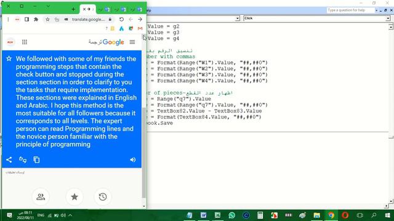The width and height of the screenshot is (394, 221).
Task: Bookmark this page with the star icon
Action: (47, 19)
